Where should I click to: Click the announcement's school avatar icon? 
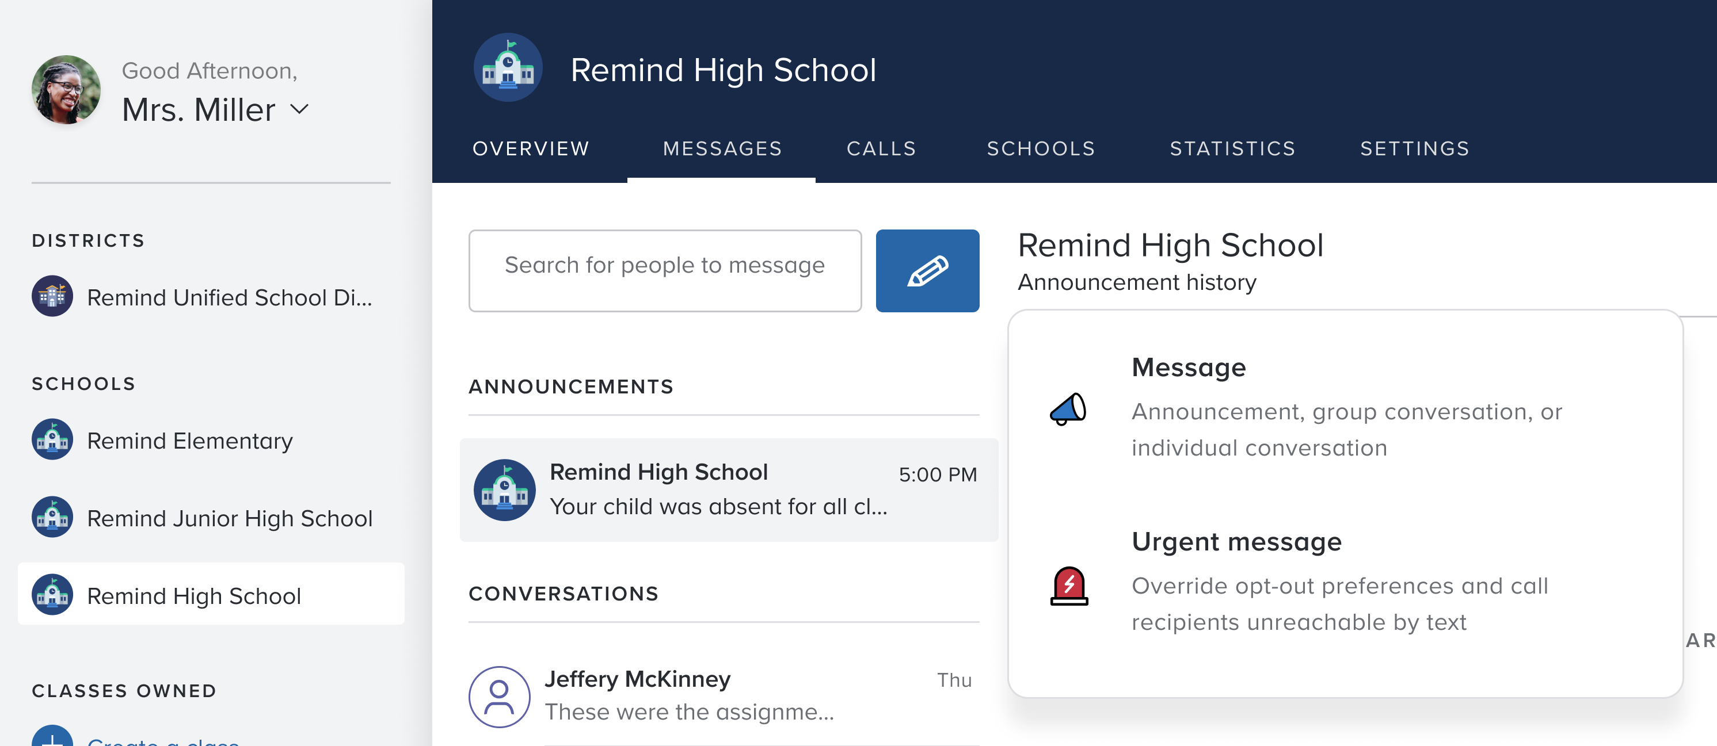pos(505,489)
